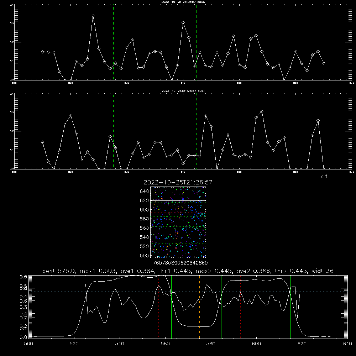Click the horizontal dotted threshold line in bottom plot

[188, 292]
